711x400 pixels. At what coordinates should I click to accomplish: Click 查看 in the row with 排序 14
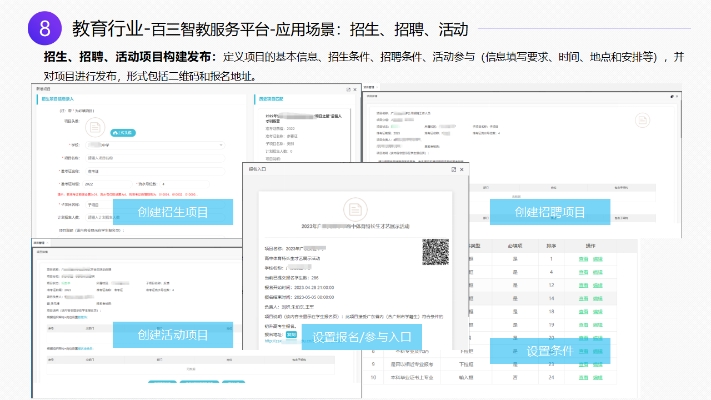(x=583, y=299)
